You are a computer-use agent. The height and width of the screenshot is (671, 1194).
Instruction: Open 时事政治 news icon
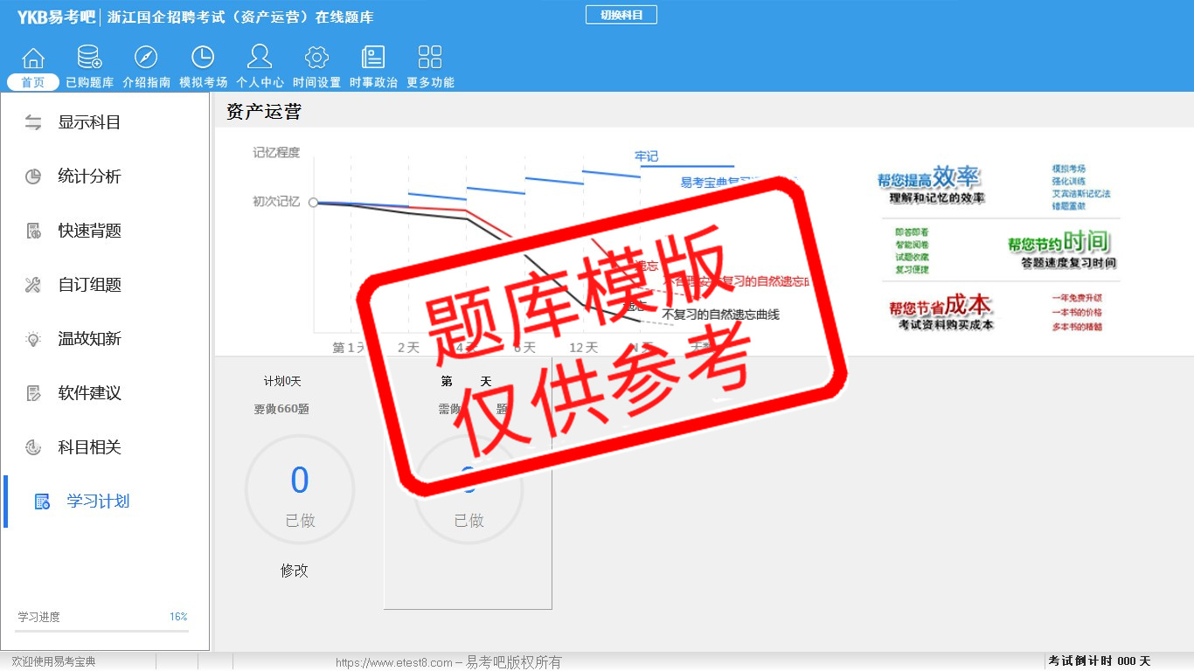pyautogui.click(x=373, y=59)
